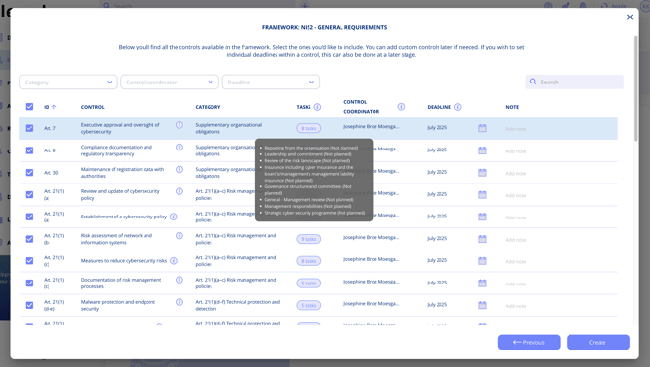Viewport: 650px width, 367px height.
Task: Go back with the Previous button
Action: 529,342
